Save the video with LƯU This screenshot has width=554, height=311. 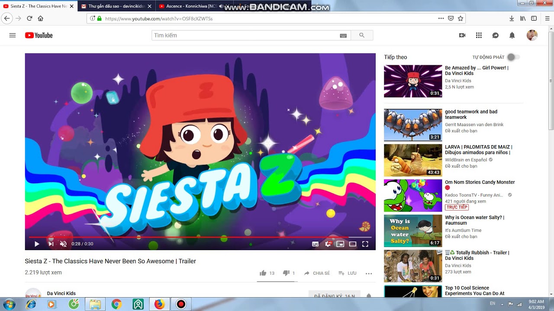pos(348,273)
